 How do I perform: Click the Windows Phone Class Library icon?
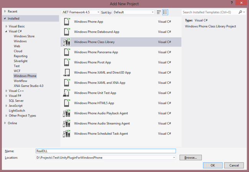[67, 42]
